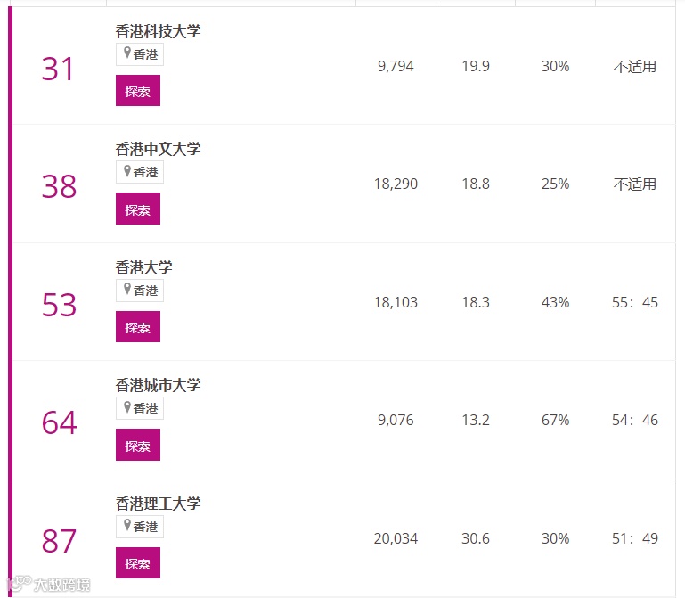Click the location pin icon under 香港大学
Screen dimensions: 685x598
(x=127, y=289)
